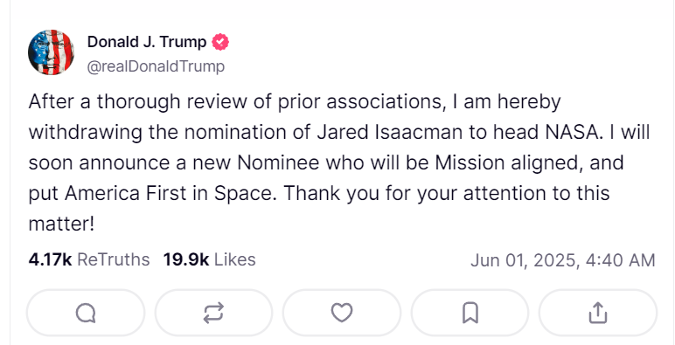The image size is (675, 345).
Task: ReTruth this post using the arrows icon
Action: [x=213, y=313]
